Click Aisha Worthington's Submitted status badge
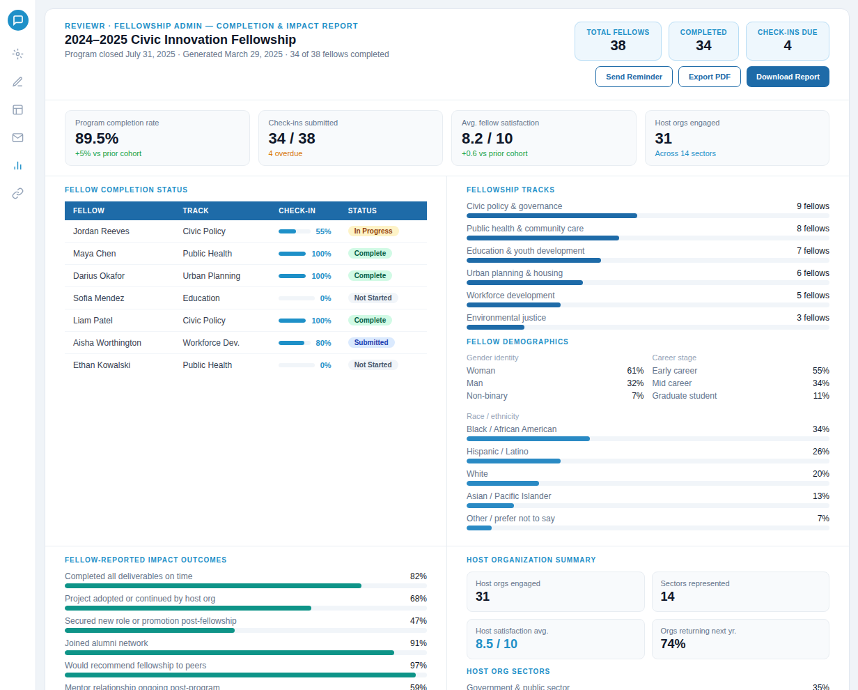 click(x=372, y=342)
